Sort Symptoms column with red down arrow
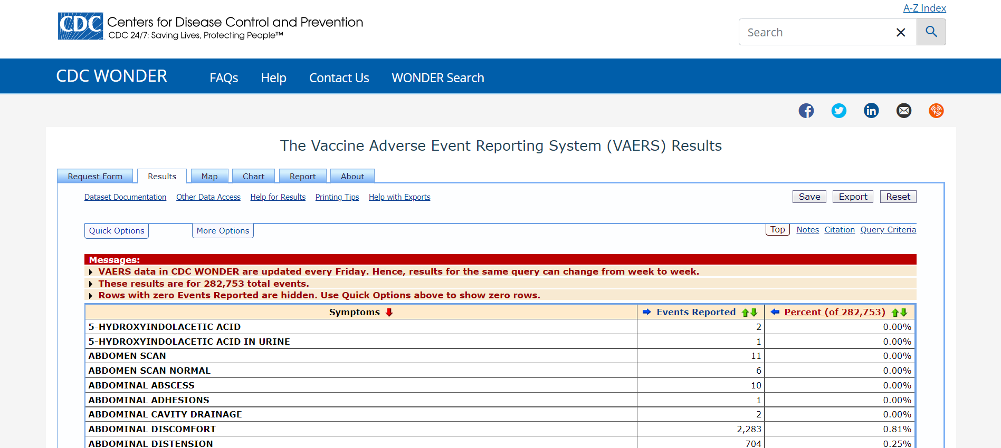This screenshot has width=1001, height=448. pyautogui.click(x=389, y=312)
